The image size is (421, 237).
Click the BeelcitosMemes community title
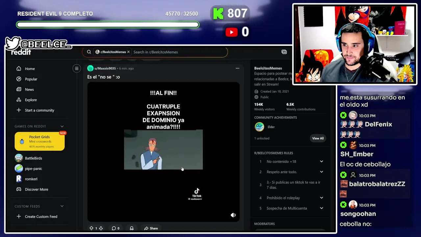[268, 68]
